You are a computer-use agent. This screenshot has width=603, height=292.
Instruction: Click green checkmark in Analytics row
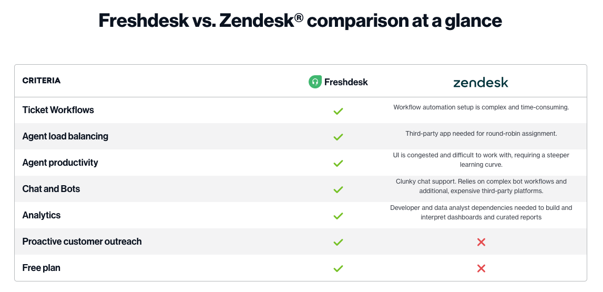pyautogui.click(x=338, y=216)
